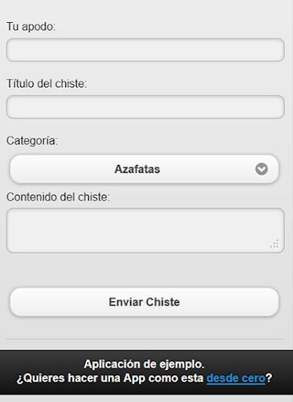293x402 pixels.
Task: Click the horizontal separator below Enviar Chiste
Action: pyautogui.click(x=145, y=339)
